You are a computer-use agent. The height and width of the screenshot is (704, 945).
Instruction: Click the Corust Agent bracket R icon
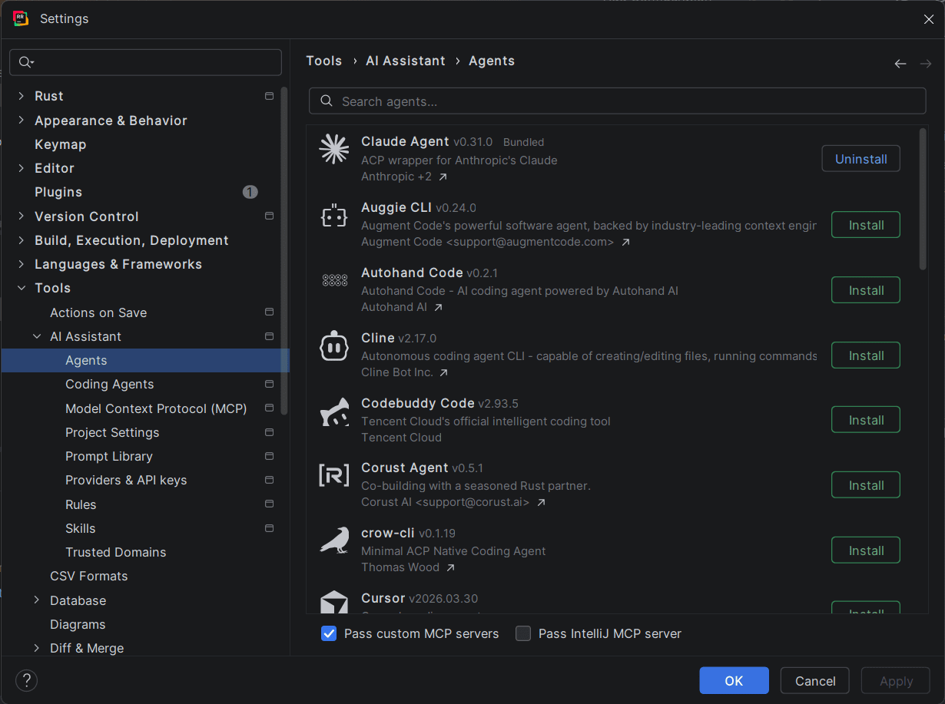[x=334, y=476]
